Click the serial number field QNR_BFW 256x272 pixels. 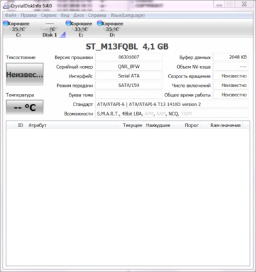coord(129,67)
